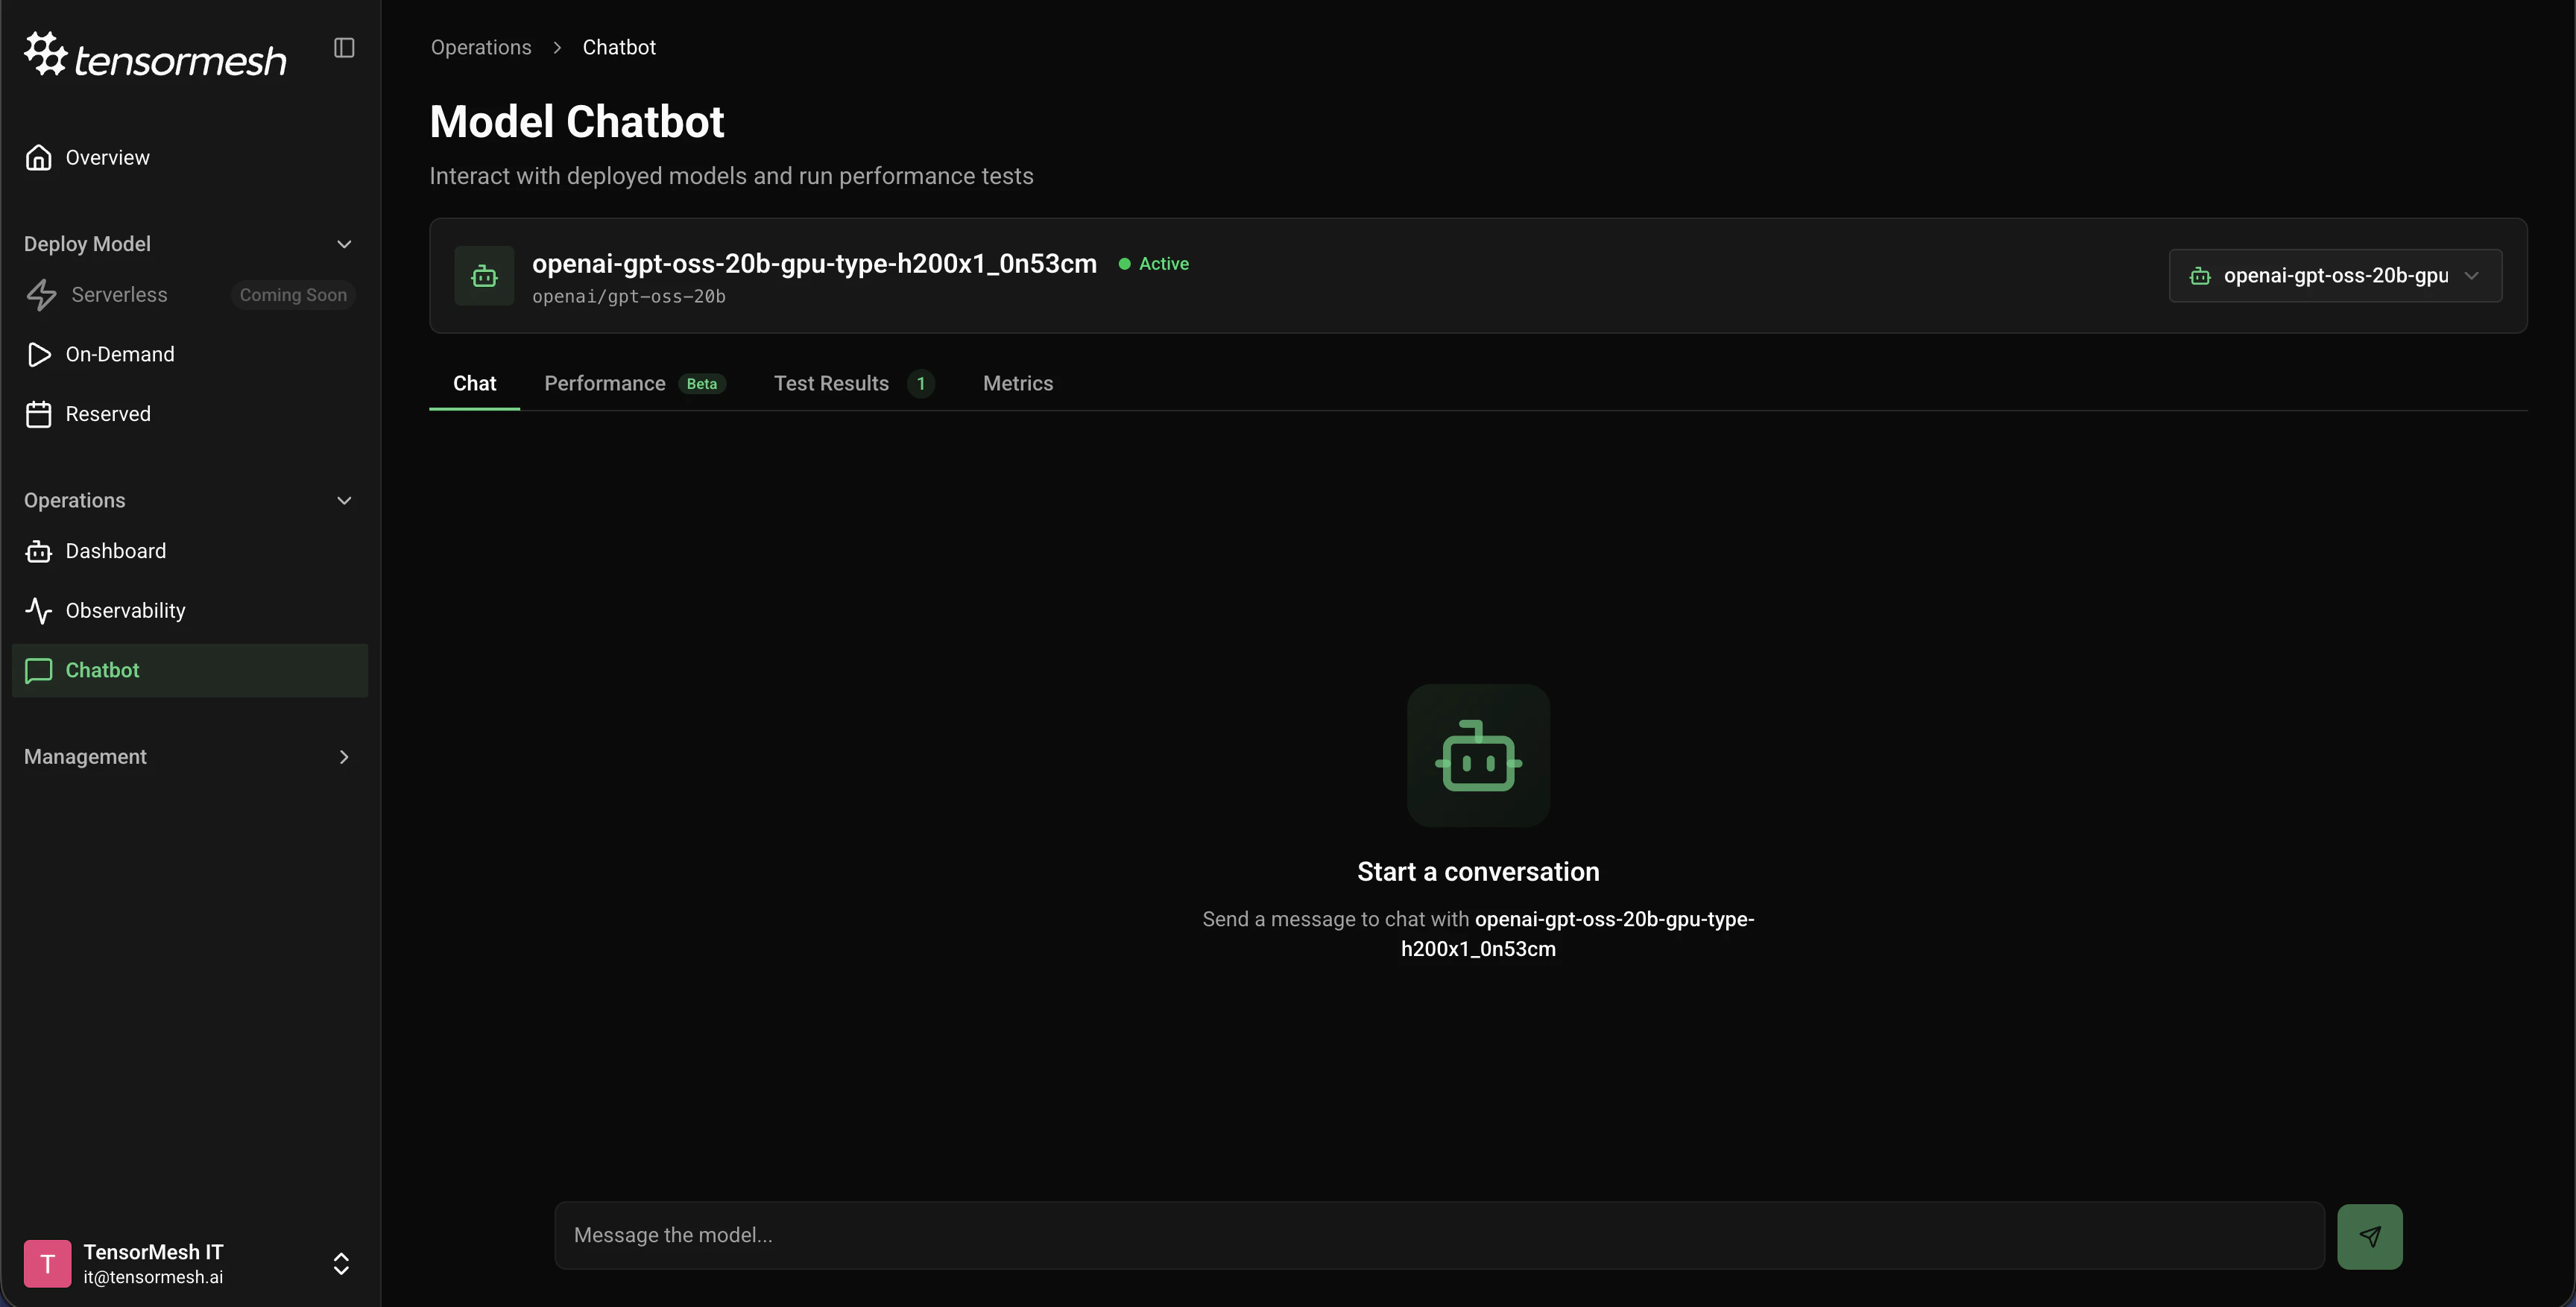Select the On-Demand play icon

(x=39, y=354)
